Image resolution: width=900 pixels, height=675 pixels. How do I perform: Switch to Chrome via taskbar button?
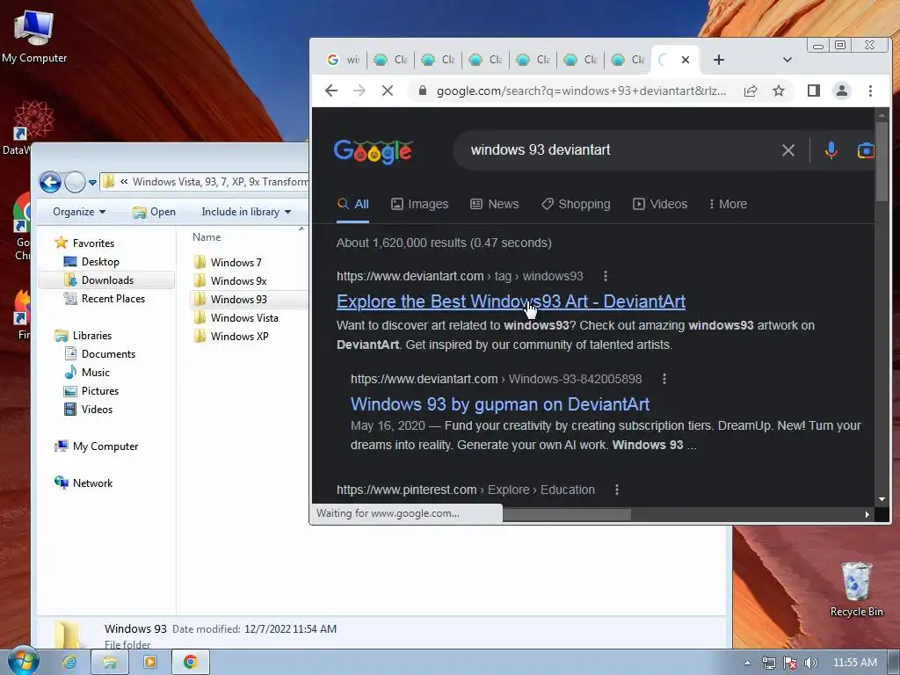point(190,663)
